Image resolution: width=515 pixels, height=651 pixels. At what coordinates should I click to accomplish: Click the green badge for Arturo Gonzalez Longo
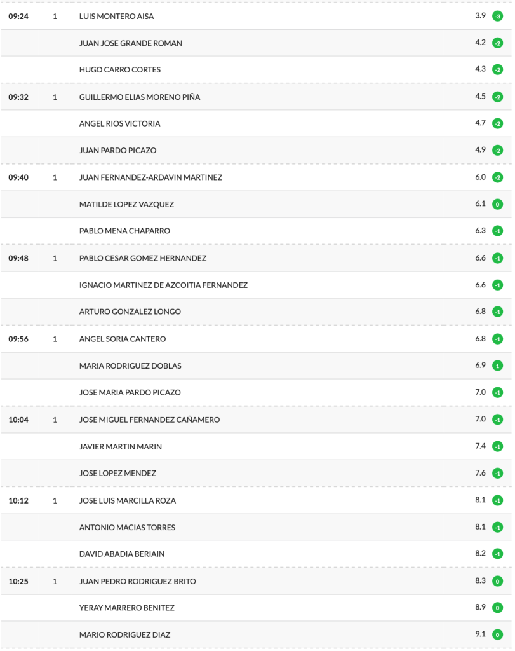[x=497, y=312]
